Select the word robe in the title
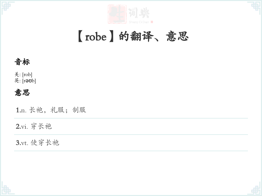 (96, 37)
